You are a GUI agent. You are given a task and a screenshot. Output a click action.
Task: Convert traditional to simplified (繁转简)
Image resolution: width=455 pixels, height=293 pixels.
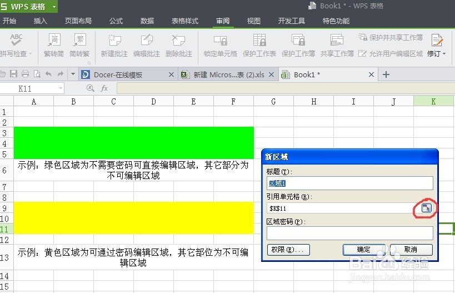pyautogui.click(x=54, y=45)
